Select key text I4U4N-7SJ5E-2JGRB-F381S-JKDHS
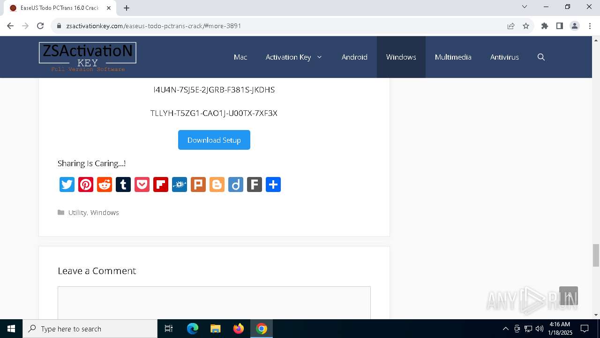 pos(214,90)
